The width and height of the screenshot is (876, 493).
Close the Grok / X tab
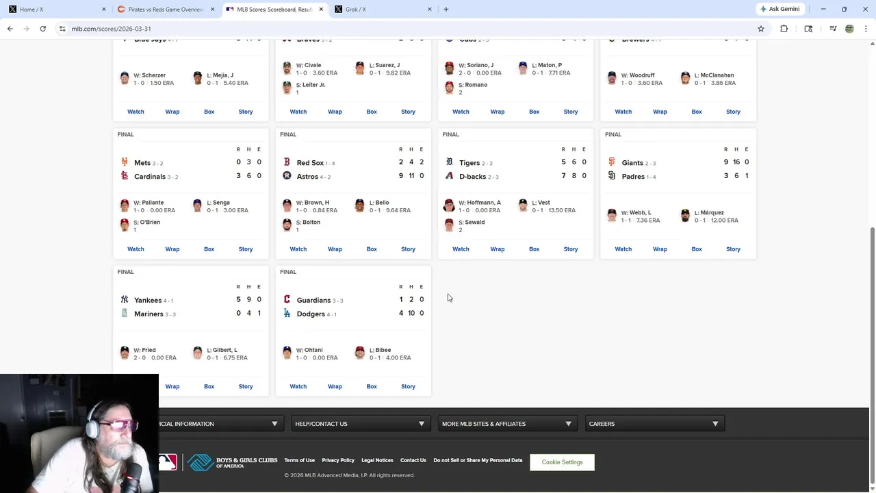(430, 10)
